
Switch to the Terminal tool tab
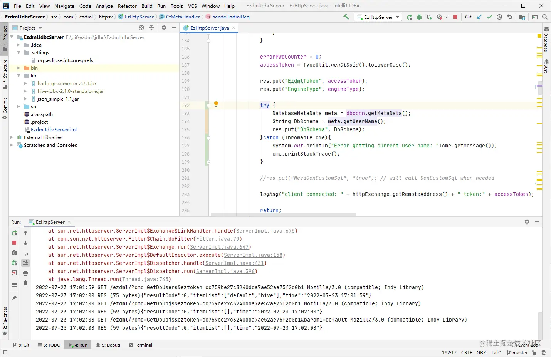coord(140,345)
